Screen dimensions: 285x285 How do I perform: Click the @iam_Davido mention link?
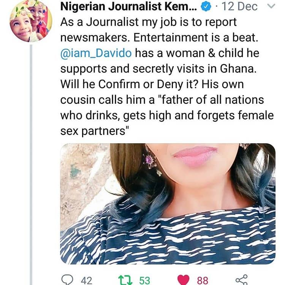[x=95, y=53]
